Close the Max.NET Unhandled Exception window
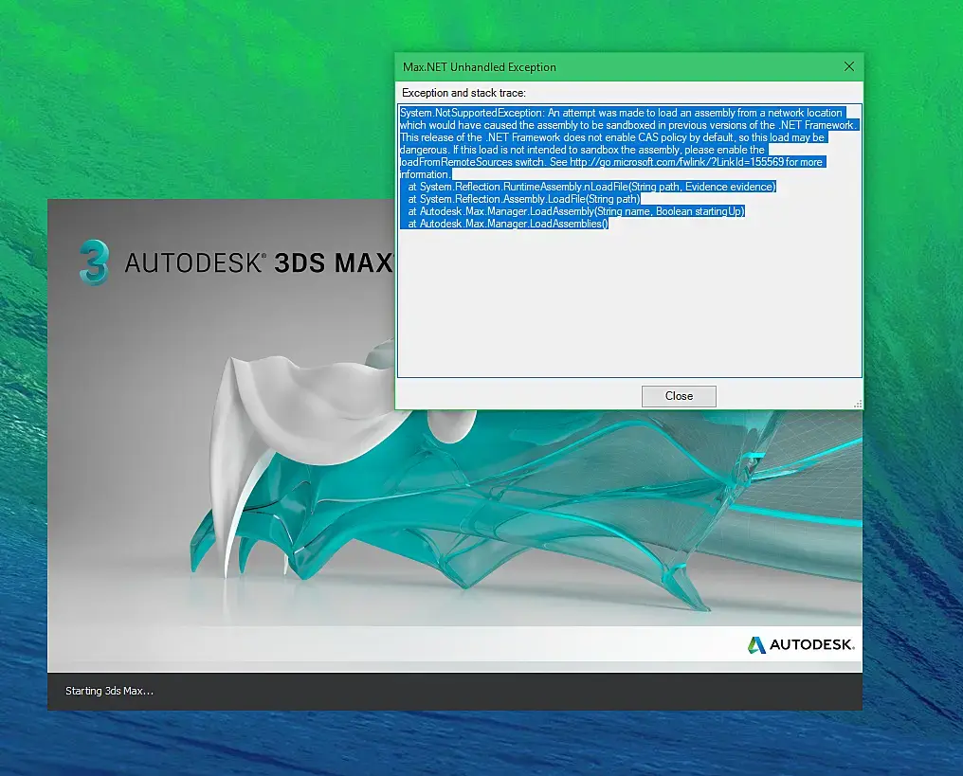963x776 pixels. tap(848, 66)
